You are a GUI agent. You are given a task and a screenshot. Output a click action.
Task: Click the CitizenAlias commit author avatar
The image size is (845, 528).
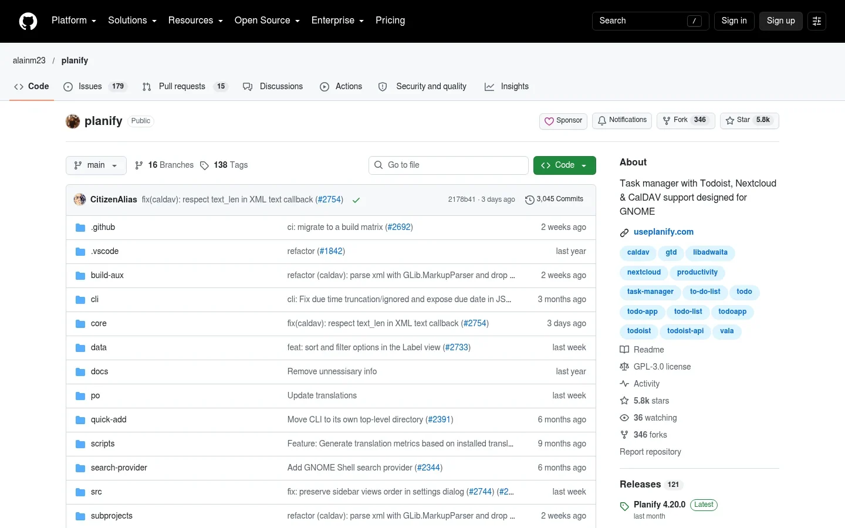(80, 199)
